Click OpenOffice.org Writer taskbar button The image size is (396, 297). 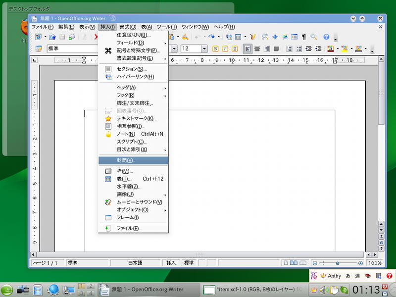point(148,290)
